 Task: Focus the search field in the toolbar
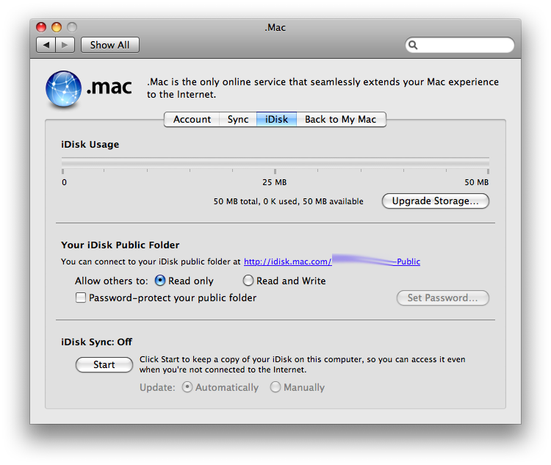pyautogui.click(x=460, y=45)
